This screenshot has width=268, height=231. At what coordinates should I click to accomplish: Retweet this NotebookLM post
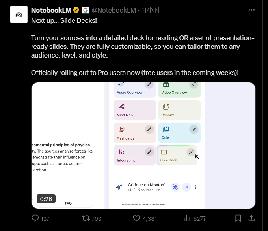pyautogui.click(x=86, y=218)
